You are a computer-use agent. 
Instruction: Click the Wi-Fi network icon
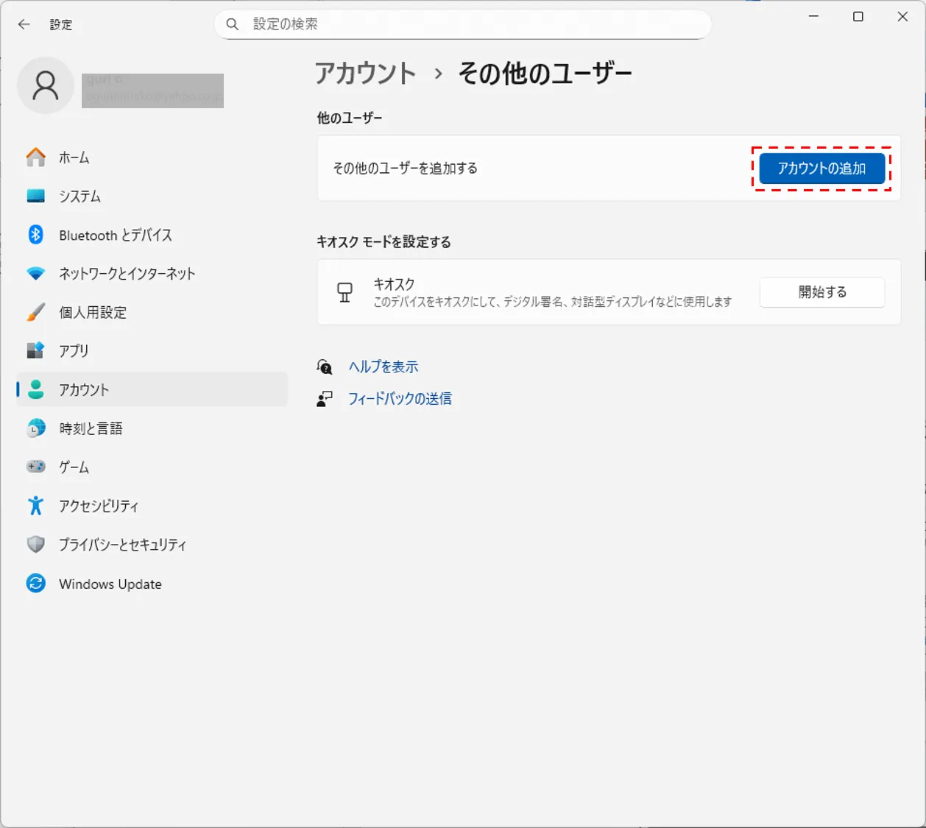pos(35,274)
